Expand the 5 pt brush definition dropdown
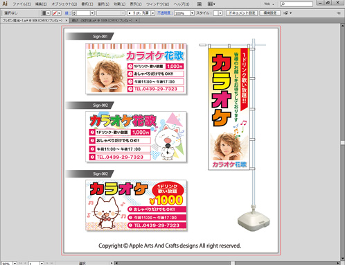The image size is (345, 265). click(x=153, y=13)
